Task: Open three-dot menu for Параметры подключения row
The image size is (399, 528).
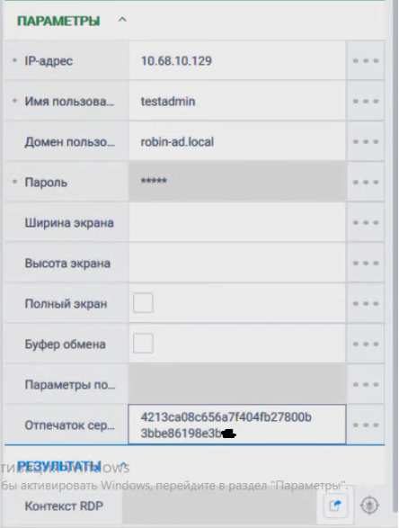Action: [x=366, y=384]
